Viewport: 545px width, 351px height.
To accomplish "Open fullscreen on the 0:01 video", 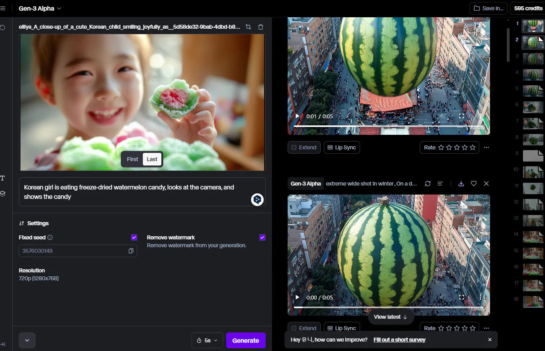I will [462, 116].
